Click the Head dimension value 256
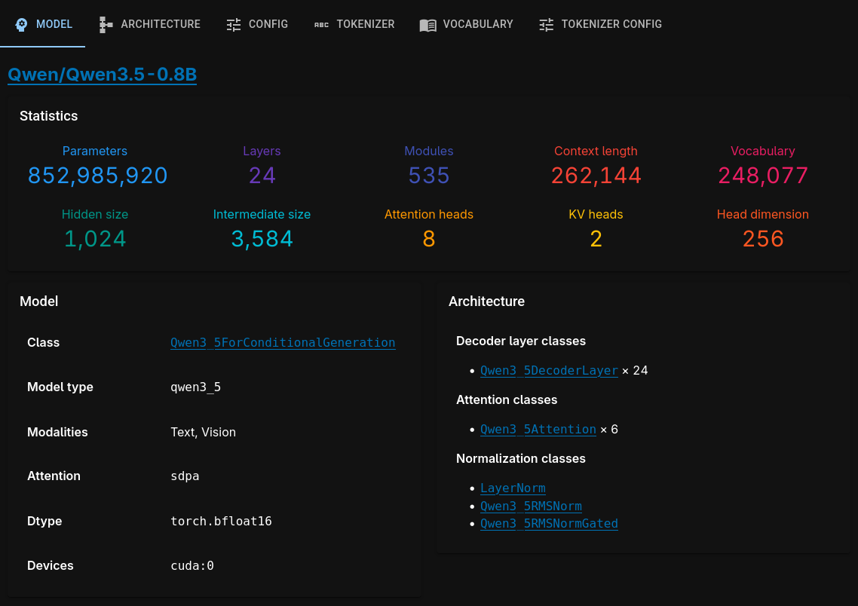858x606 pixels. coord(763,239)
